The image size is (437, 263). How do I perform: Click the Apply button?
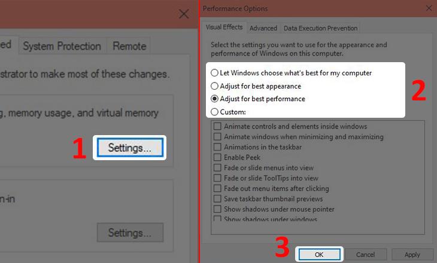pyautogui.click(x=412, y=255)
